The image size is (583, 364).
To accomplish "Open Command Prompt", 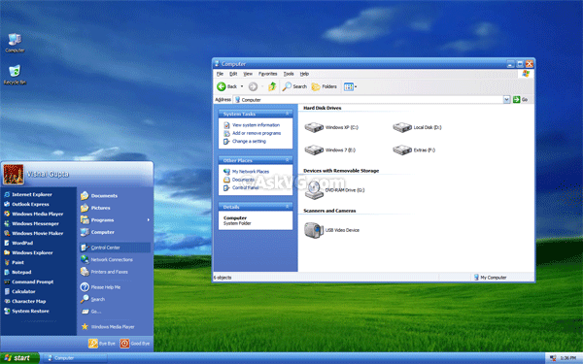I will 28,281.
